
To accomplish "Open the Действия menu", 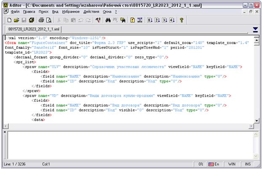I will (91, 12).
